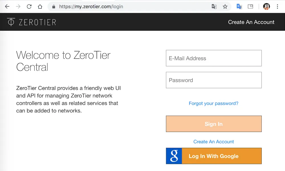The height and width of the screenshot is (171, 285).
Task: Select Create An Account in the top bar
Action: (251, 22)
